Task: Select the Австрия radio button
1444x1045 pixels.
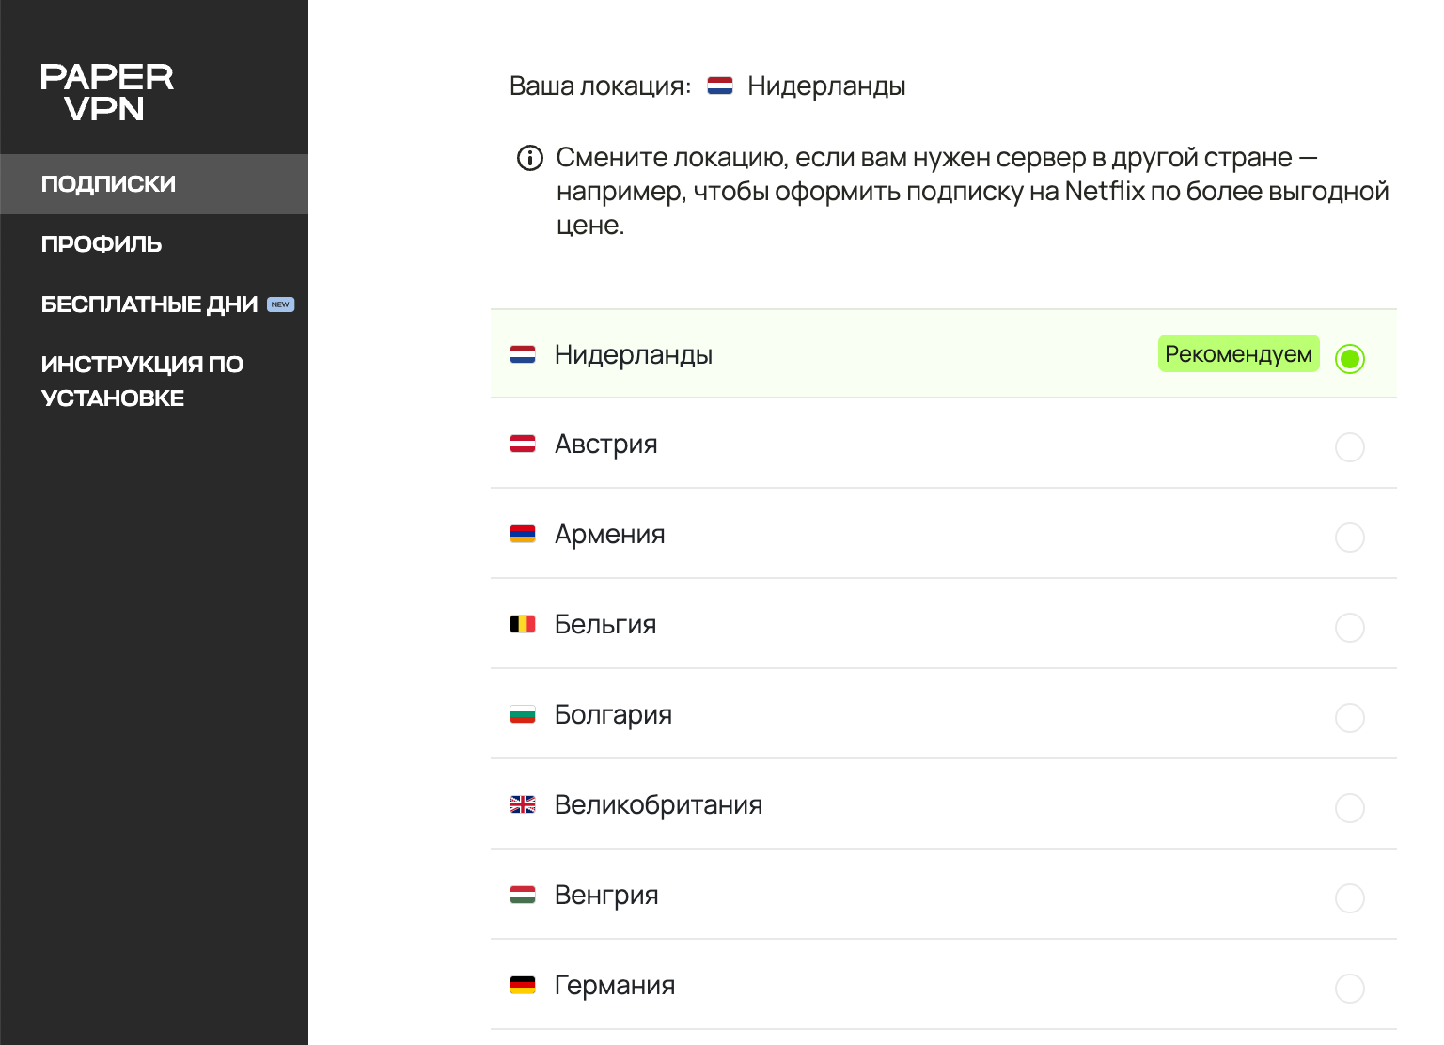Action: coord(1349,447)
